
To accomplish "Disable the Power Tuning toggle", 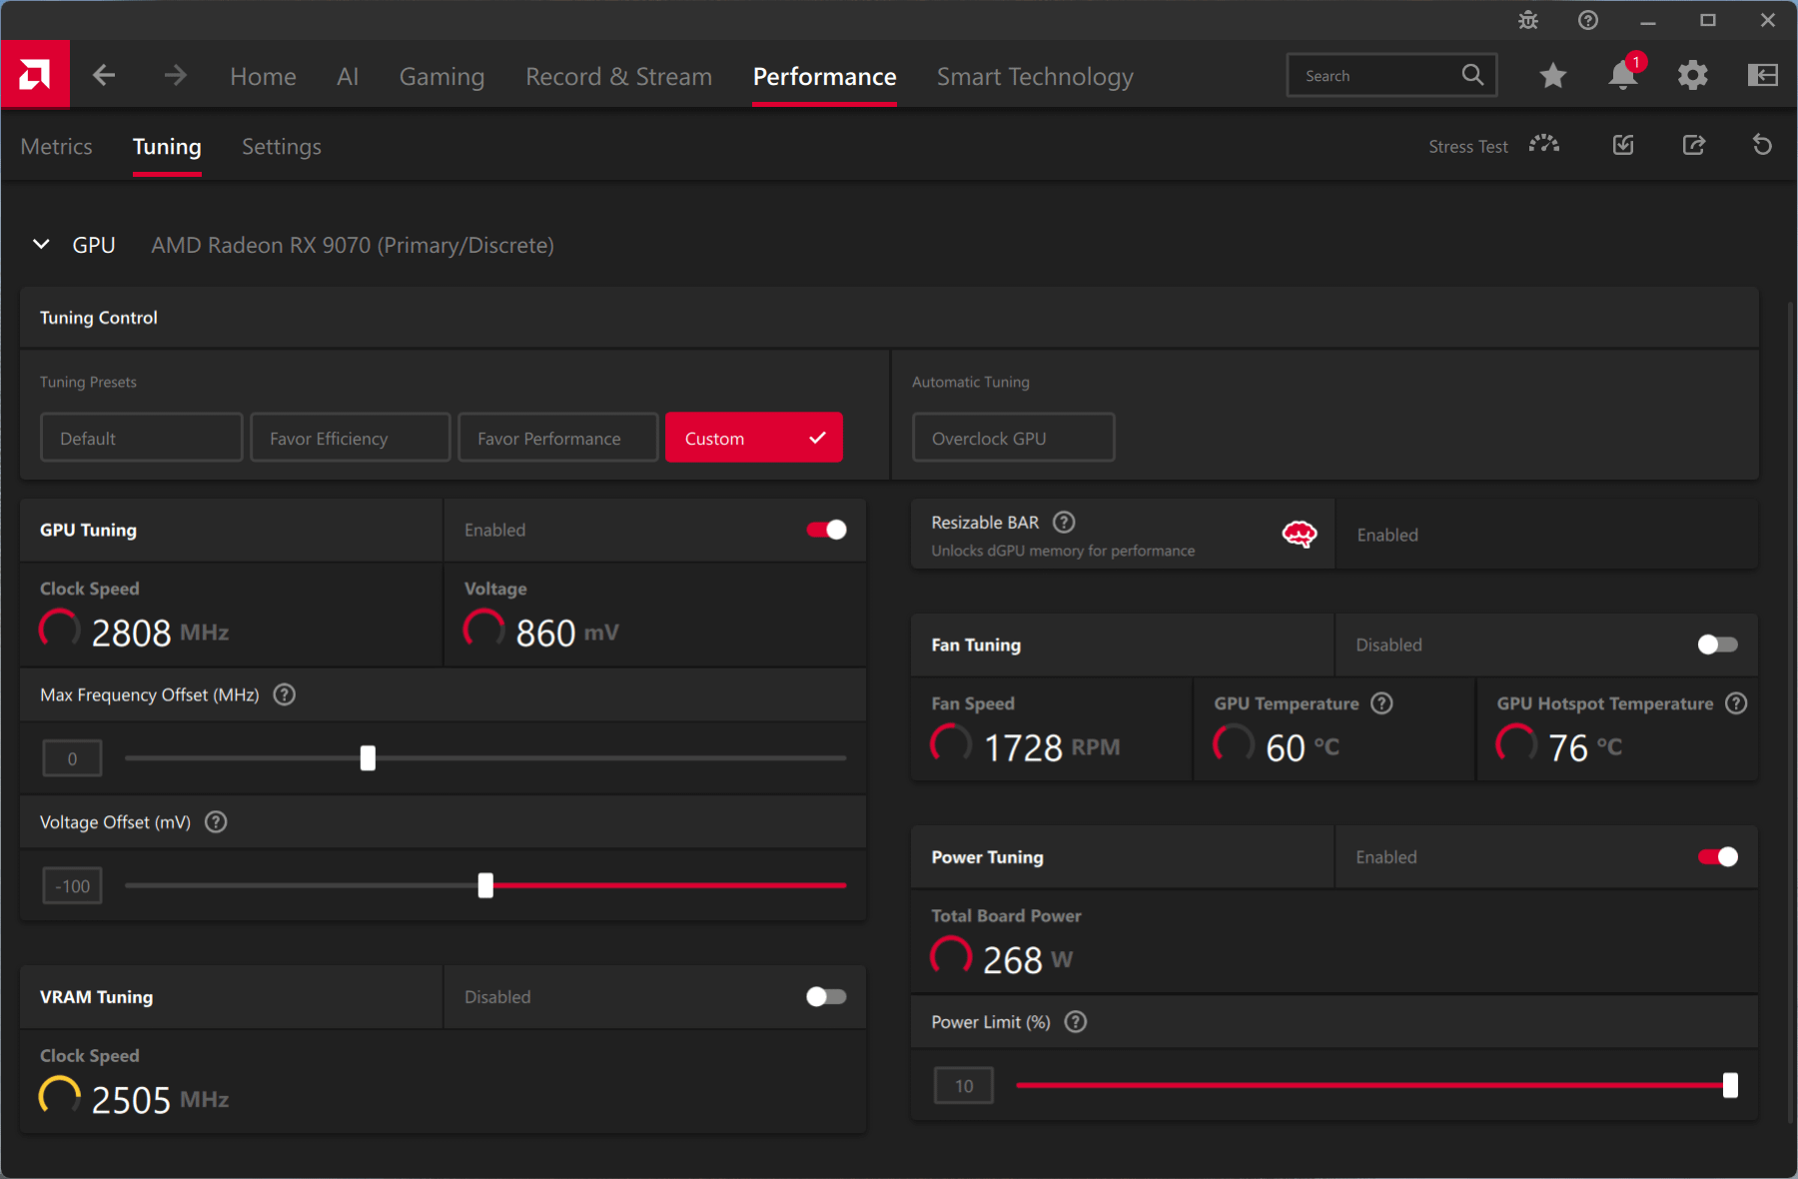I will tap(1718, 856).
